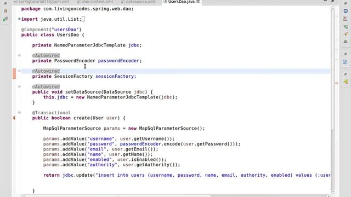Screen dimensions: 351x197
Task: Click the UsersDao class name in the declaration
Action: 68,35
